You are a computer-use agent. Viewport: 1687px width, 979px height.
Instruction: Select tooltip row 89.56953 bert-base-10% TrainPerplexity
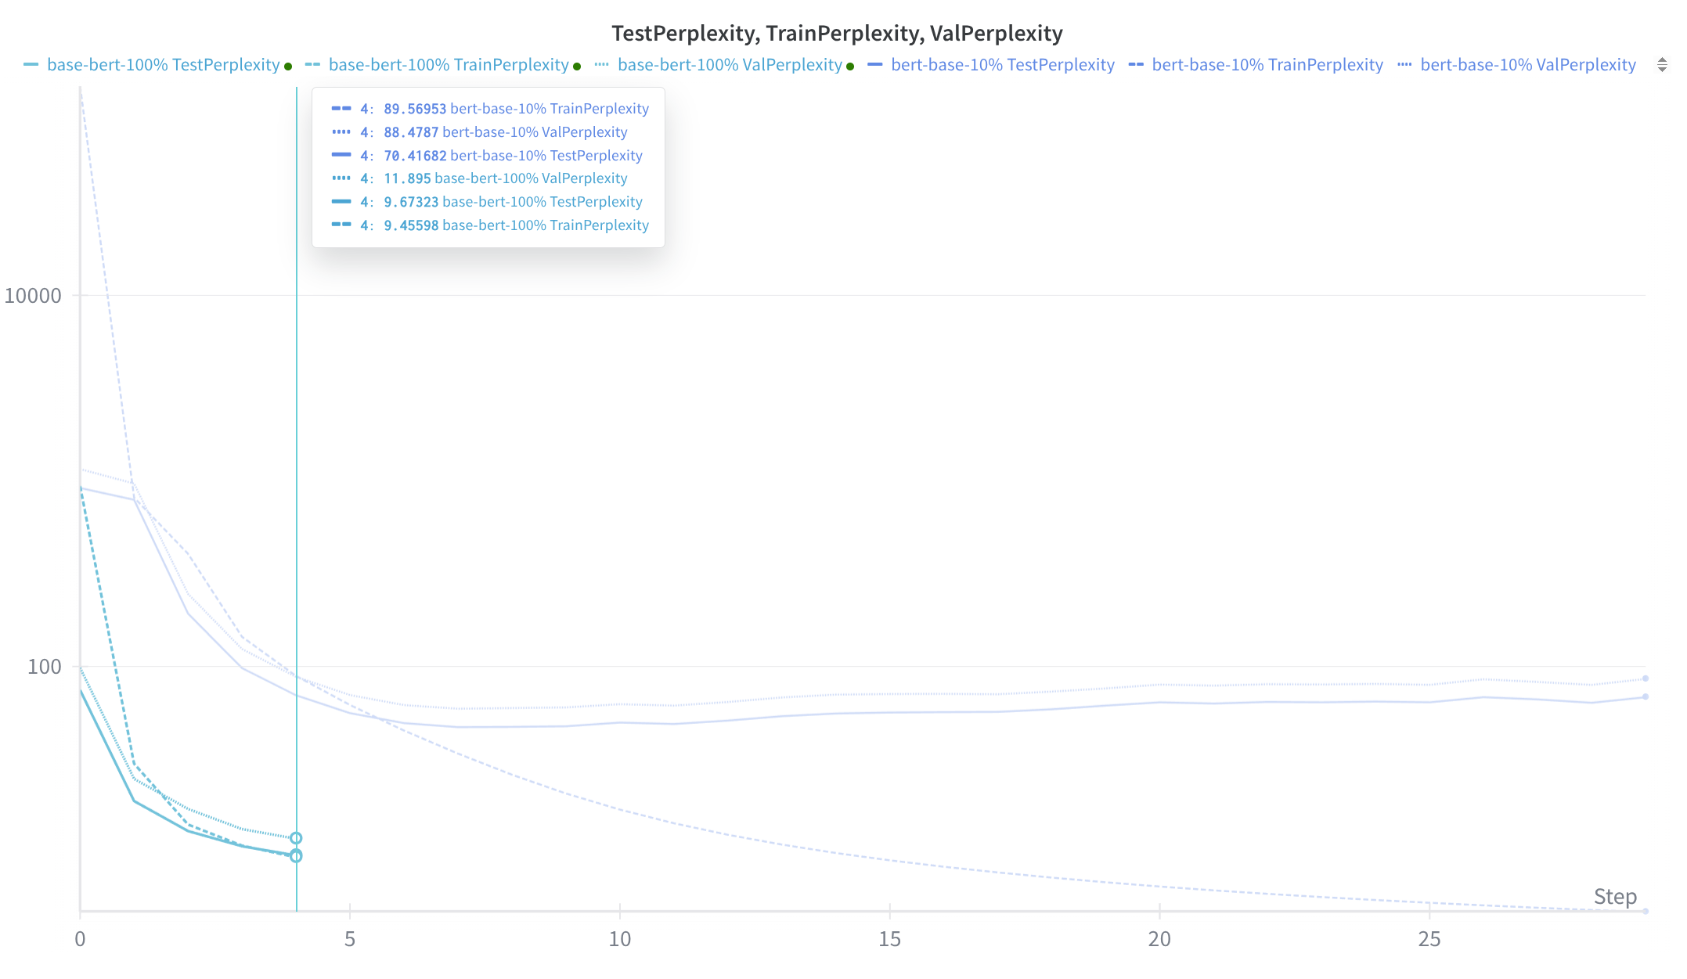pyautogui.click(x=490, y=109)
